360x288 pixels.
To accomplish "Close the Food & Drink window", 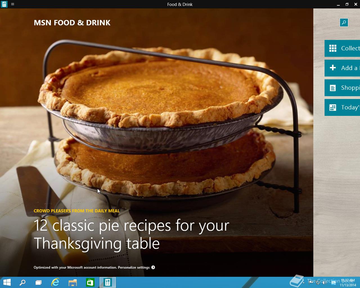I will tap(355, 4).
